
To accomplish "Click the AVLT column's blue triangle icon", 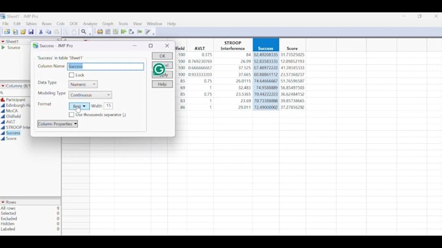I will (3, 122).
